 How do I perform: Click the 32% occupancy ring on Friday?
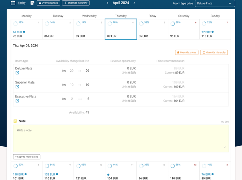[x=141, y=24]
